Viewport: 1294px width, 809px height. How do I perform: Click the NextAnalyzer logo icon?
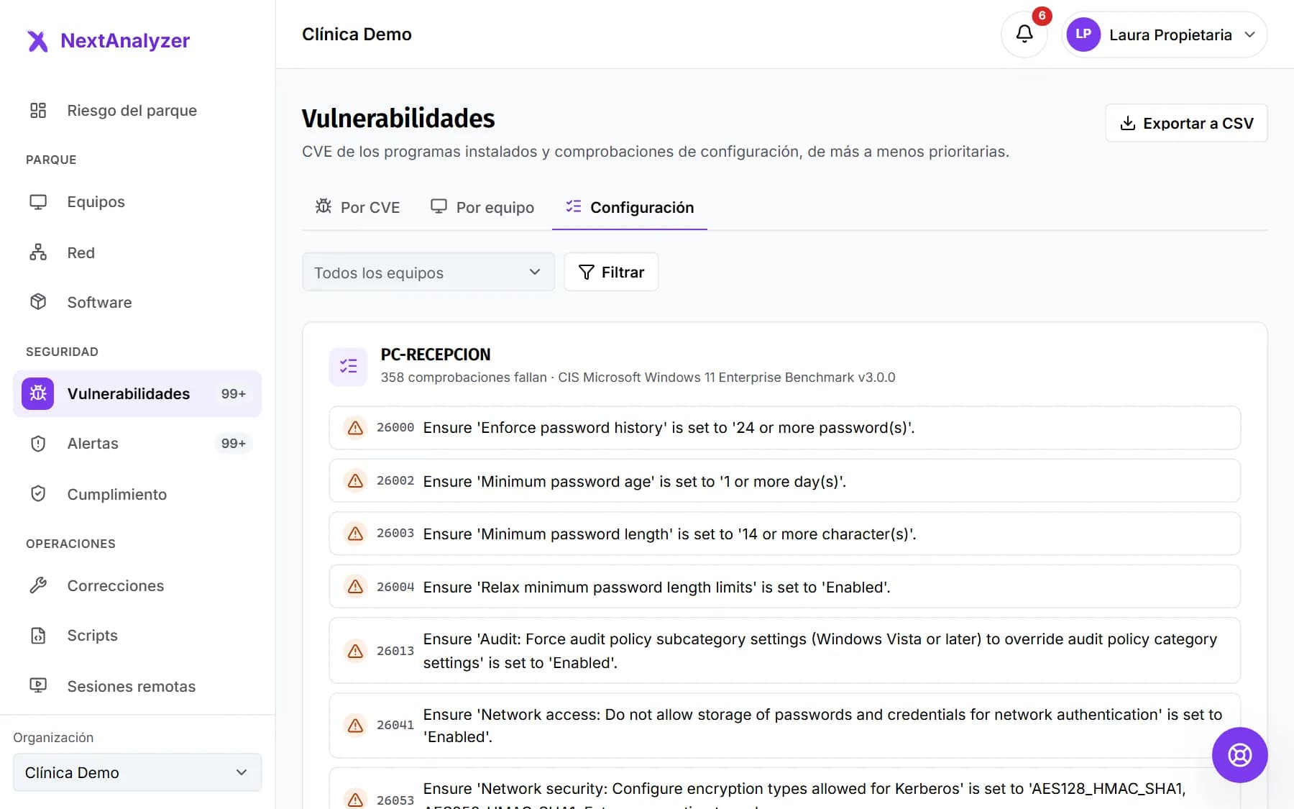pos(38,41)
